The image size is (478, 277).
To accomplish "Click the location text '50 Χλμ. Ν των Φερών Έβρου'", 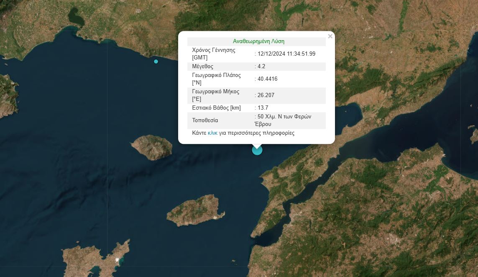I will coord(284,120).
